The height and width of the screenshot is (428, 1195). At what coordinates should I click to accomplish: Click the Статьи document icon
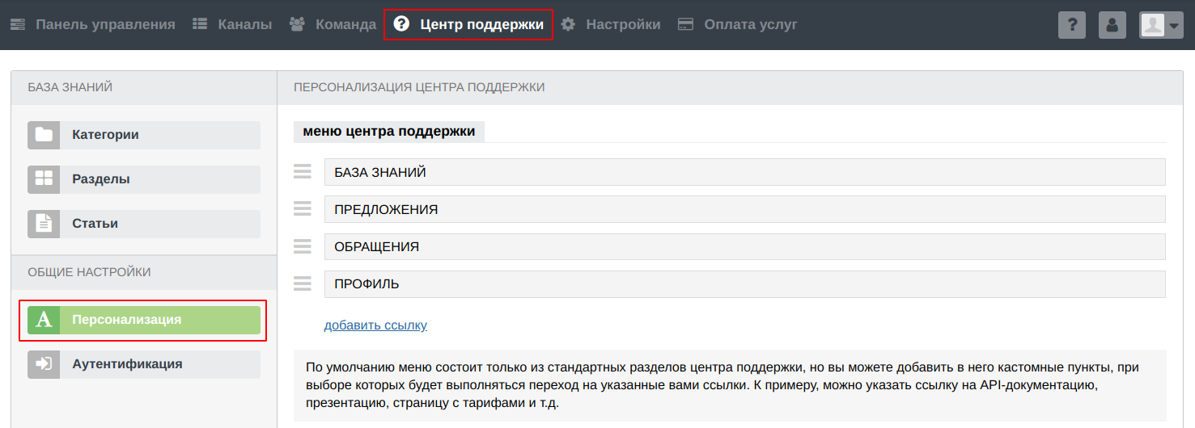[x=44, y=224]
